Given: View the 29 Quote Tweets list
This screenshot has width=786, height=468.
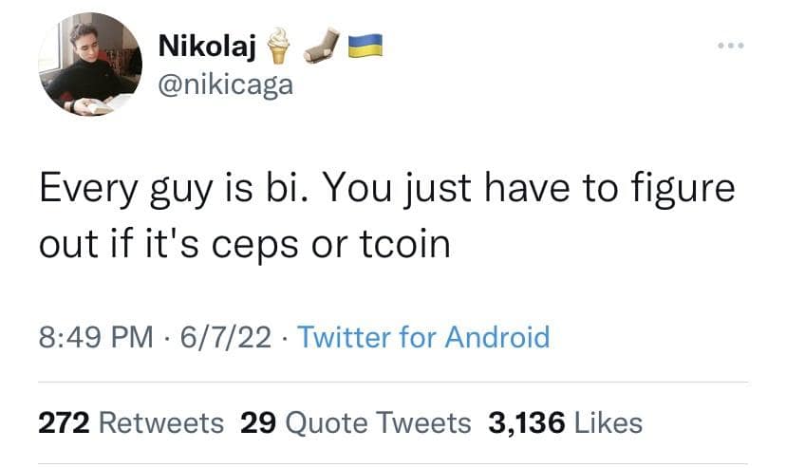Looking at the screenshot, I should [356, 422].
